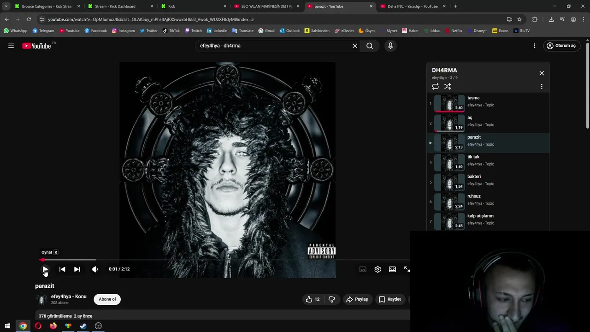Viewport: 590px width, 332px height.
Task: Open YouTube settings three-dot menu
Action: [x=535, y=46]
